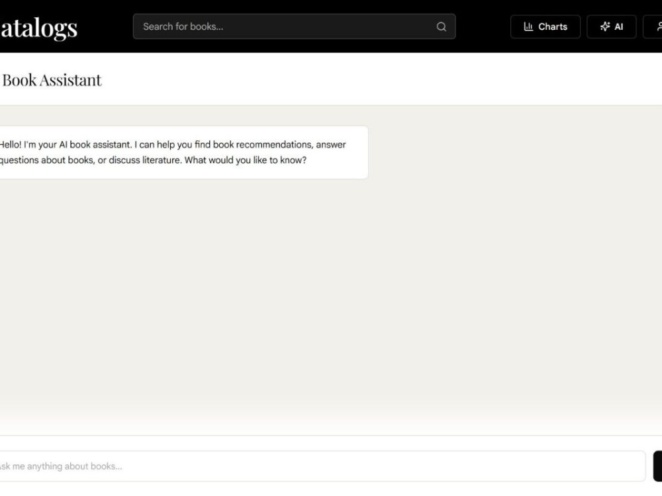The height and width of the screenshot is (496, 662).
Task: Click the user profile icon in header
Action: (659, 26)
